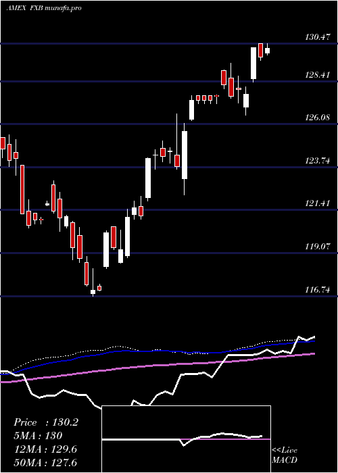
Task: Click the Price : 130.2 readout
Action: pyautogui.click(x=46, y=422)
